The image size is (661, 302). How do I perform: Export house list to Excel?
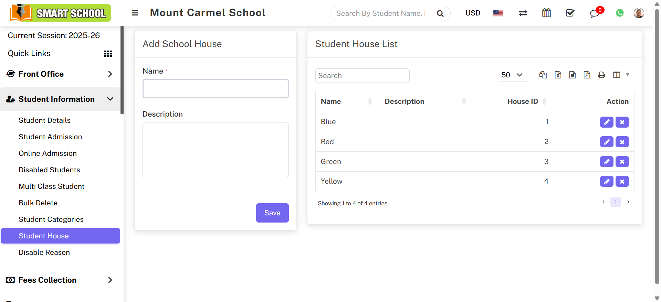pos(558,75)
